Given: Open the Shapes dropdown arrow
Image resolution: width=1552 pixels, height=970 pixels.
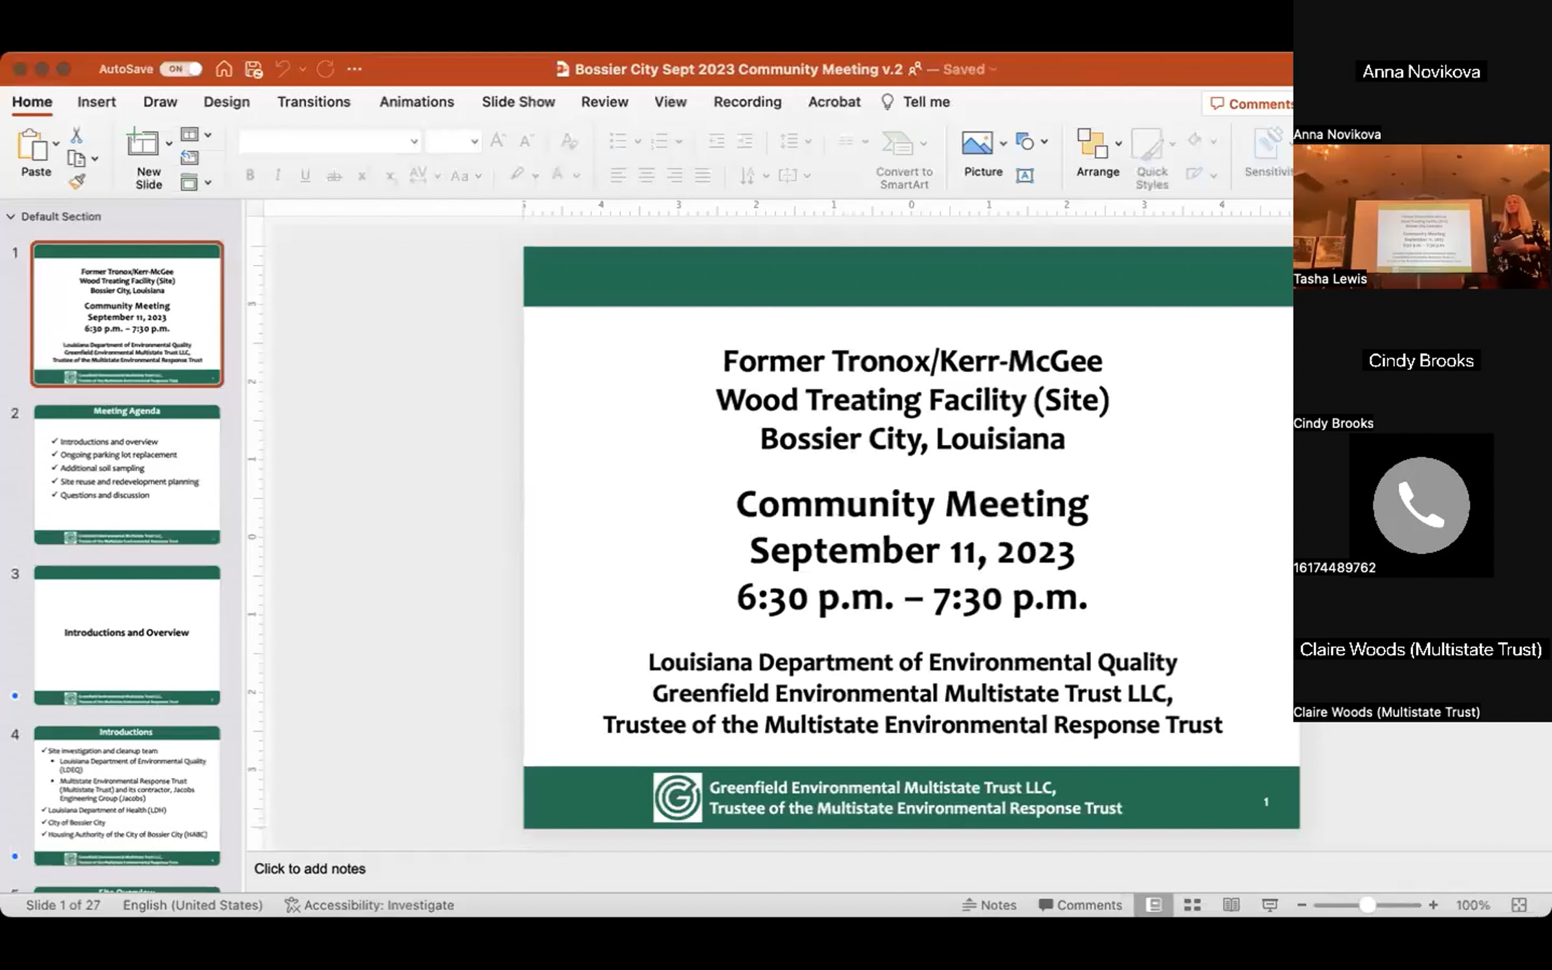Looking at the screenshot, I should pos(1044,141).
